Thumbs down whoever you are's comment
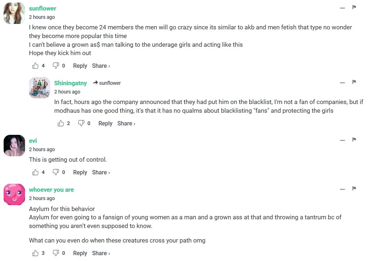Image resolution: width=369 pixels, height=261 pixels. [x=56, y=253]
